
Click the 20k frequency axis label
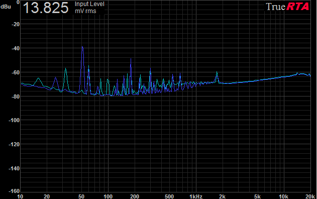tap(310, 196)
